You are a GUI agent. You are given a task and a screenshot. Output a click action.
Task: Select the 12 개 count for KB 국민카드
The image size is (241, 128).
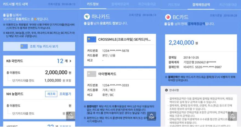[x=62, y=61]
